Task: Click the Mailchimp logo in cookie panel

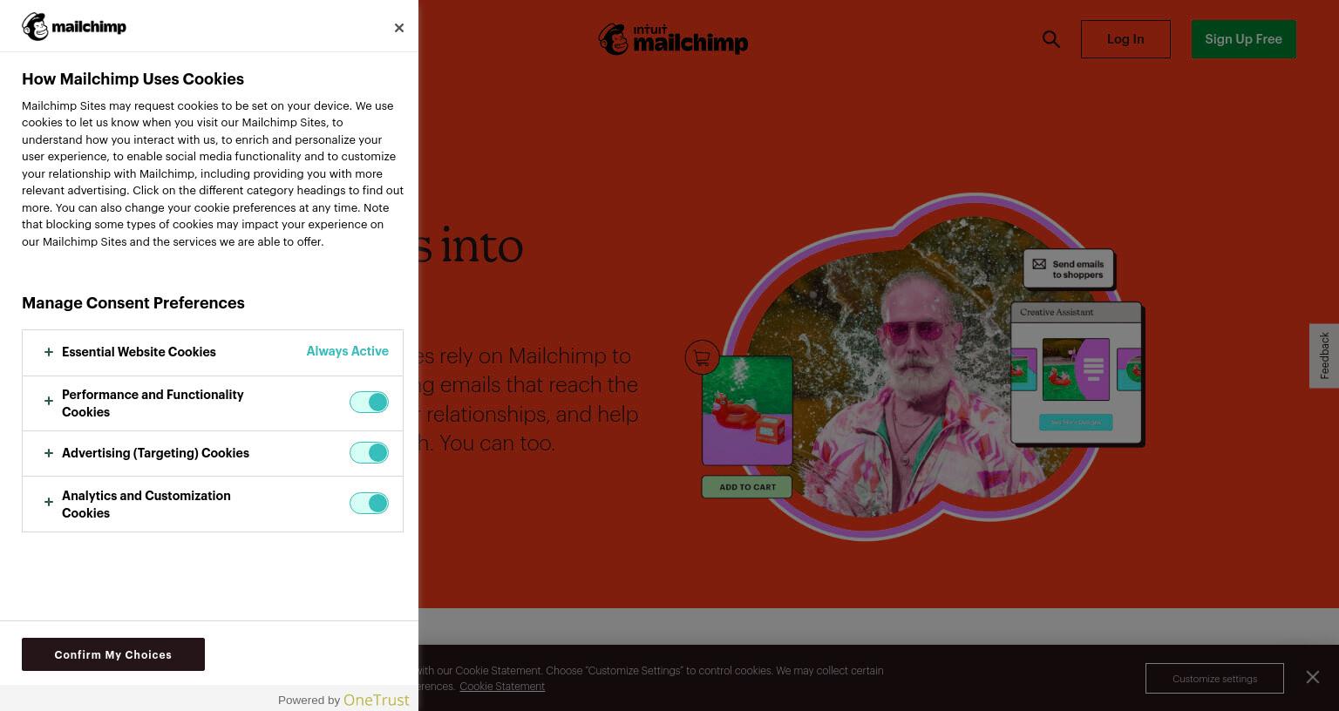Action: (x=74, y=26)
